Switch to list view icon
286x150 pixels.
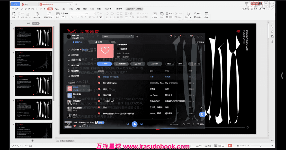click(190, 64)
